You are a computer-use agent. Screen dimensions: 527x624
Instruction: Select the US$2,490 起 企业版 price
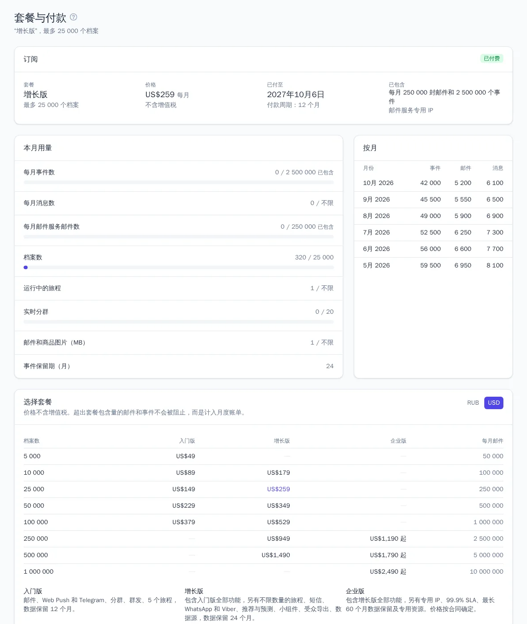coord(388,571)
